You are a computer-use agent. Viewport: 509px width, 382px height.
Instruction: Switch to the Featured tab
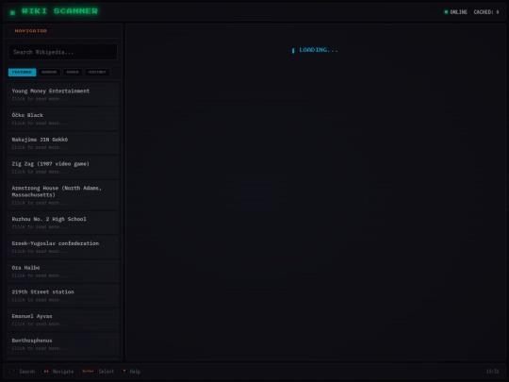[x=22, y=72]
